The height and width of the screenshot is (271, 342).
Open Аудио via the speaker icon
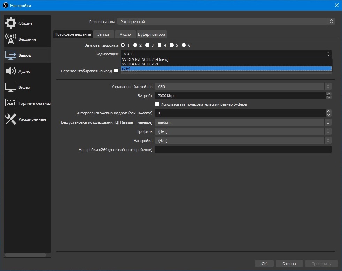pos(11,71)
